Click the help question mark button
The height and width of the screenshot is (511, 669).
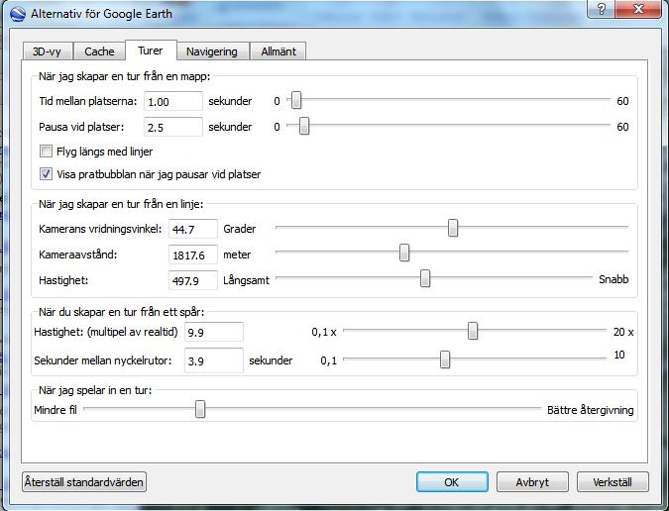point(602,9)
